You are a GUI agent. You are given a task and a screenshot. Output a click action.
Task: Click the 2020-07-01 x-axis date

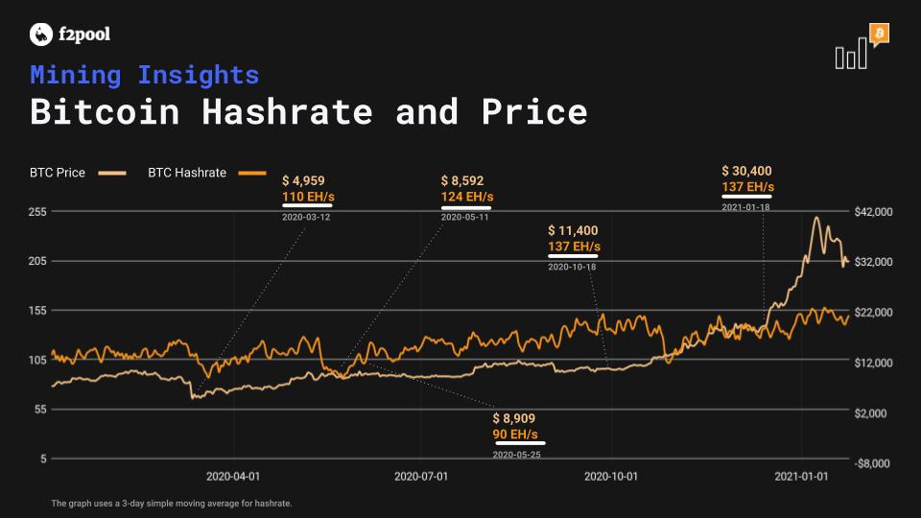click(421, 477)
